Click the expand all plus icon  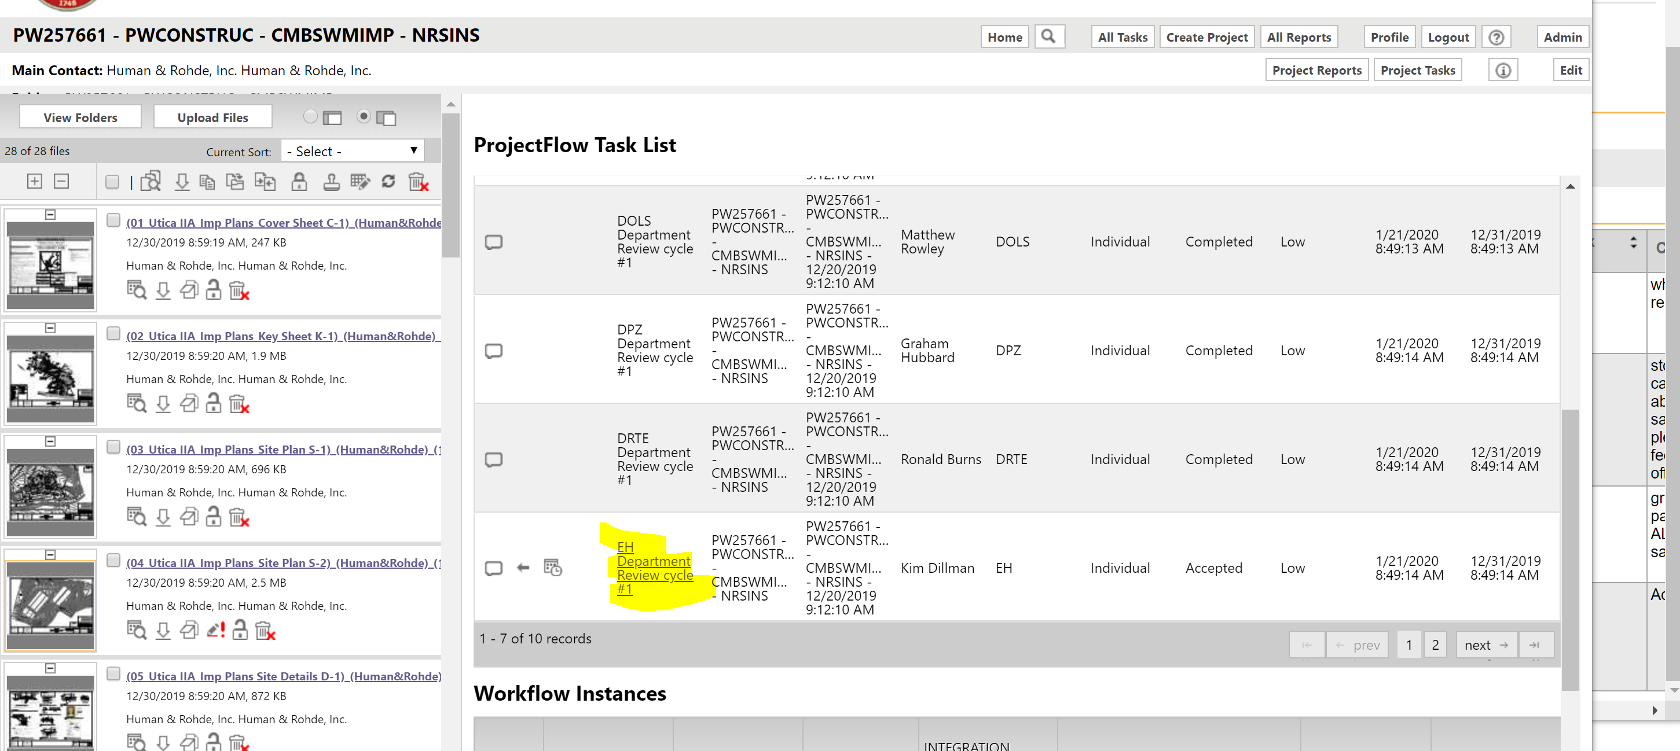35,182
